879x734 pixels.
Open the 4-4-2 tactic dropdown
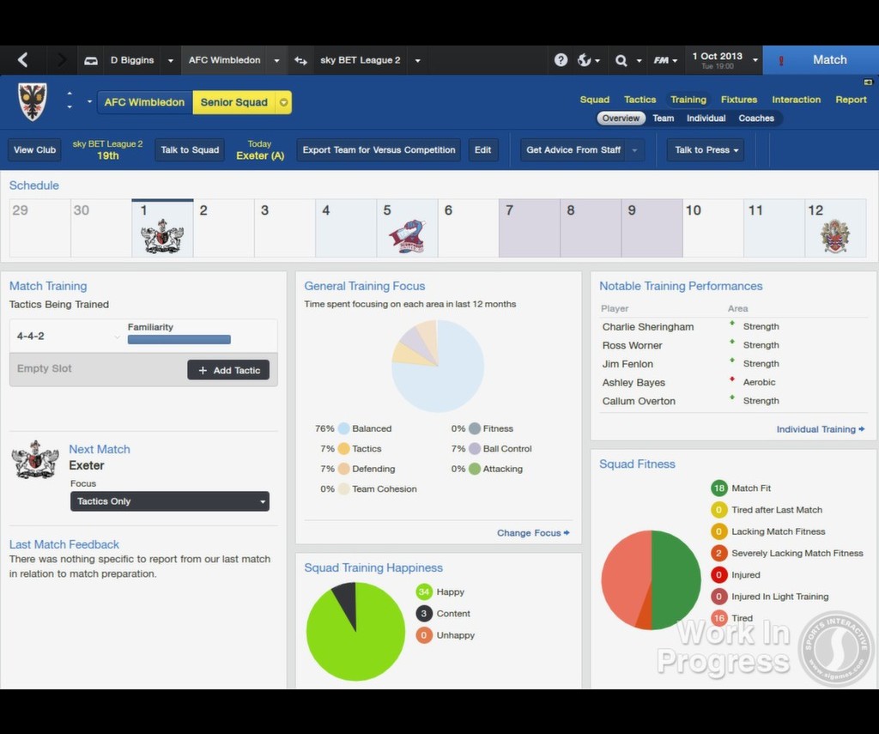tap(117, 337)
